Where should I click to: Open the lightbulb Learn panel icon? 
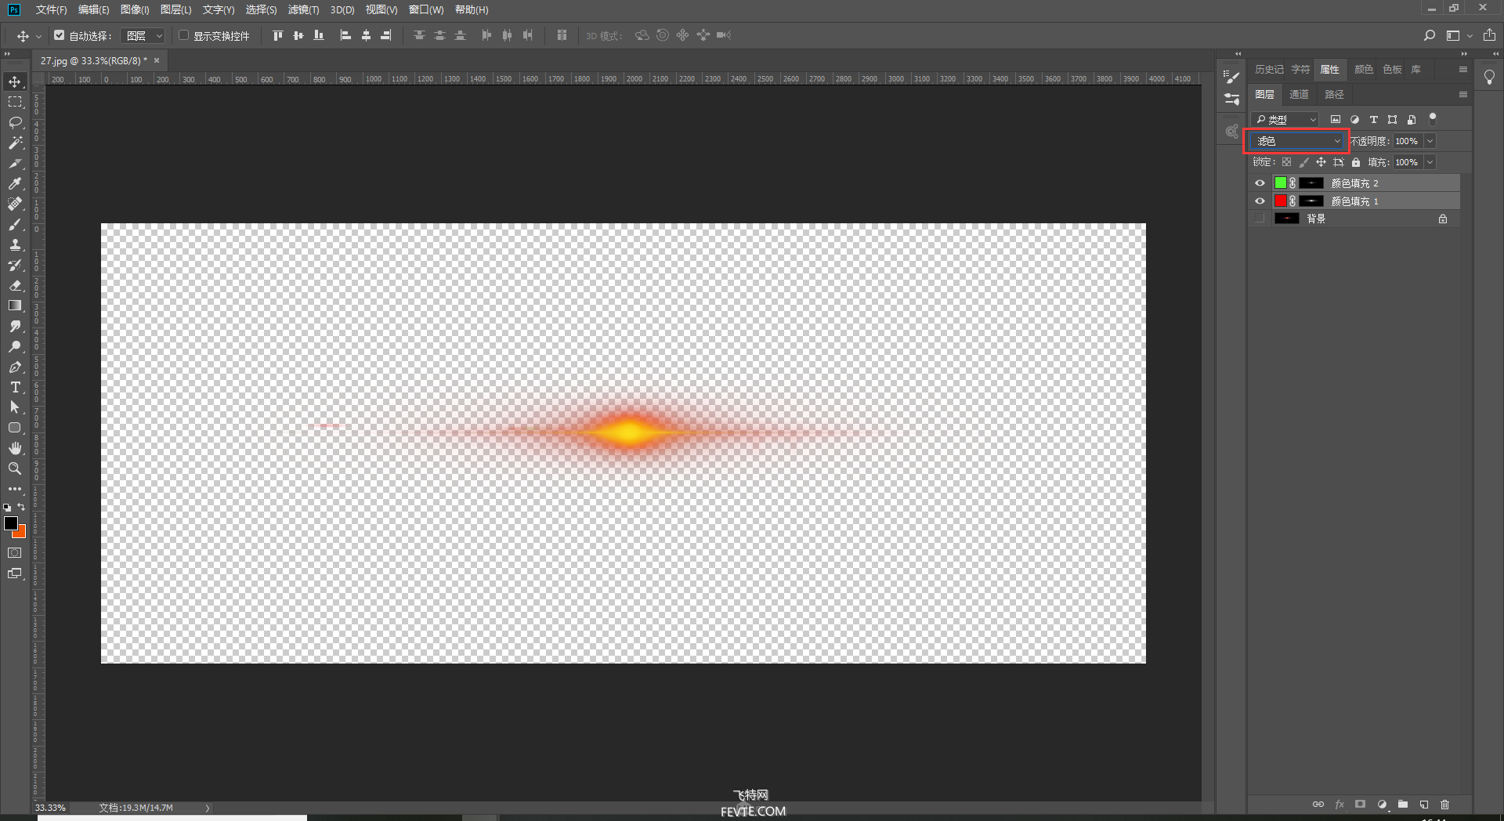point(1489,77)
